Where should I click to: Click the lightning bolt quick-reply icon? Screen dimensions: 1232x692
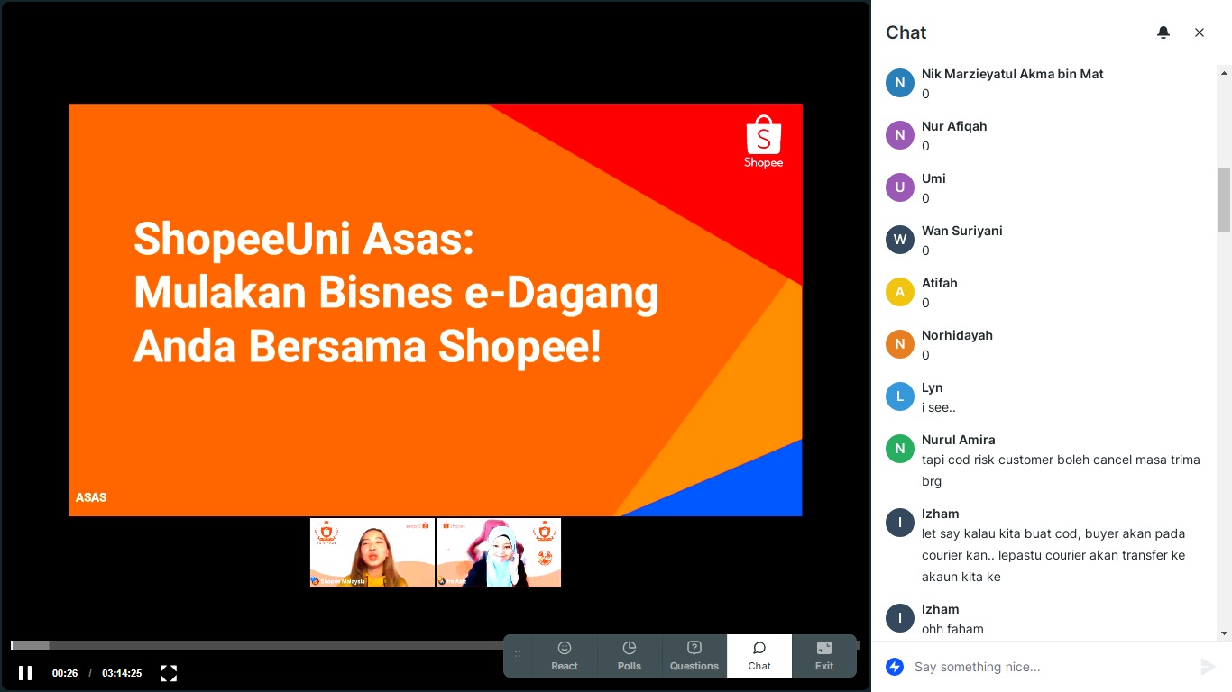point(895,667)
